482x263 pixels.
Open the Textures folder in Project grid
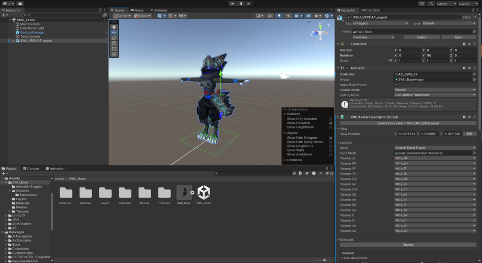pos(164,195)
